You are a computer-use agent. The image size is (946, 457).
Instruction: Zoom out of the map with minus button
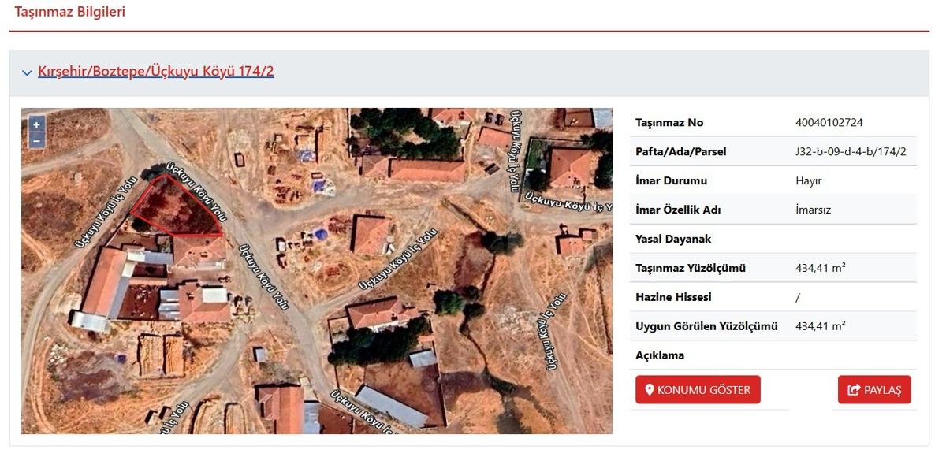point(36,141)
